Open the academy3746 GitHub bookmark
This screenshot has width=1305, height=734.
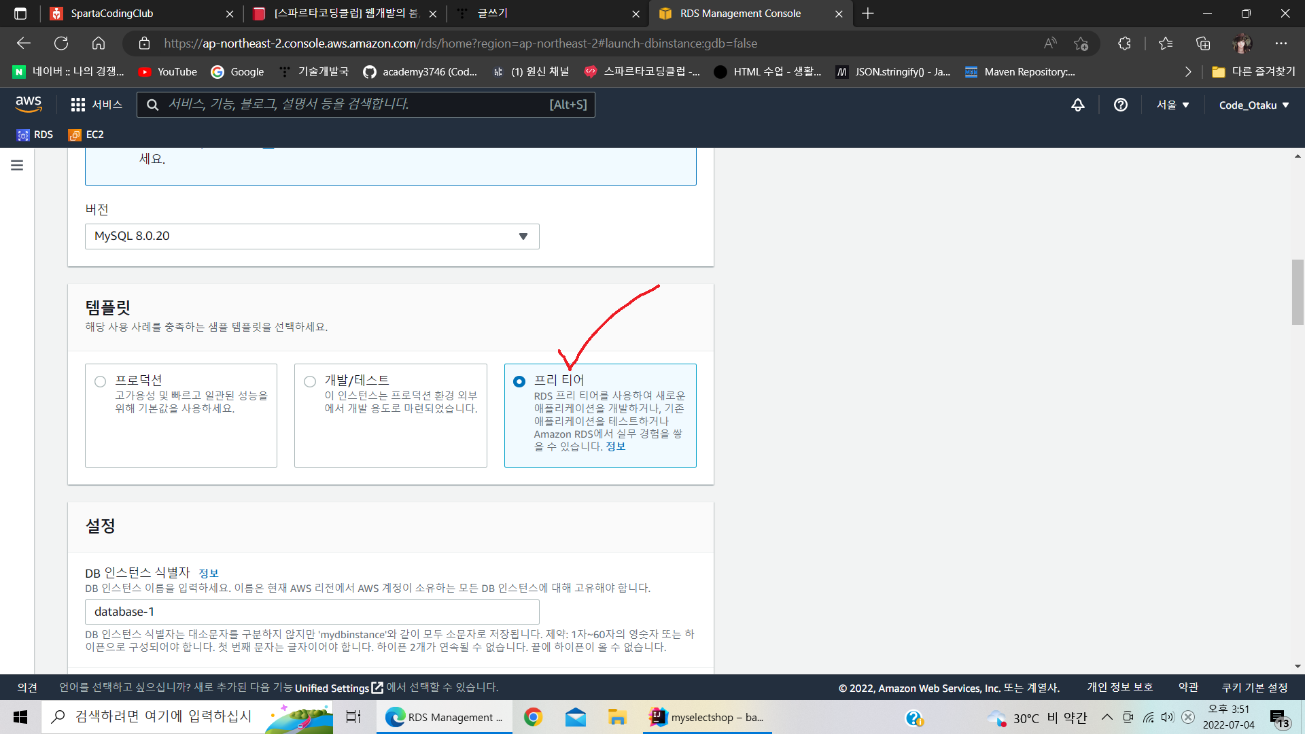coord(420,71)
